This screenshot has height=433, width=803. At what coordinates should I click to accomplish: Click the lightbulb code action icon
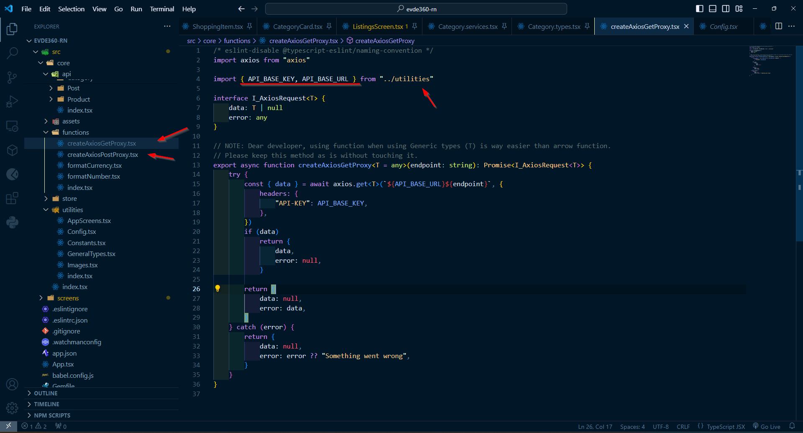(217, 288)
